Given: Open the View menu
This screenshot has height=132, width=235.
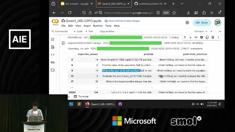Looking at the screenshot, I should click(78, 26).
